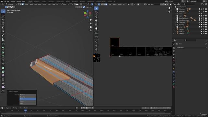Expand Body Bottom parts collection
Screen dimensions: 208x117
click(x=175, y=20)
